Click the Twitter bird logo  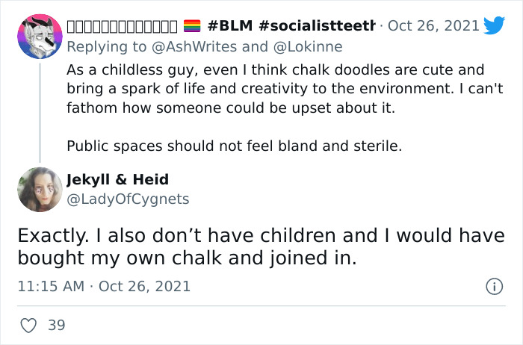[495, 25]
